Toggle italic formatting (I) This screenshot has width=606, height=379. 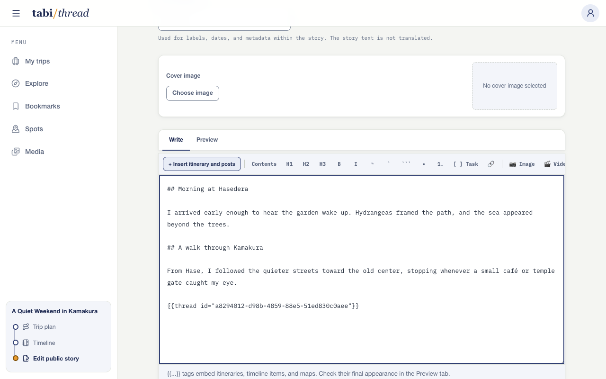[x=356, y=164]
